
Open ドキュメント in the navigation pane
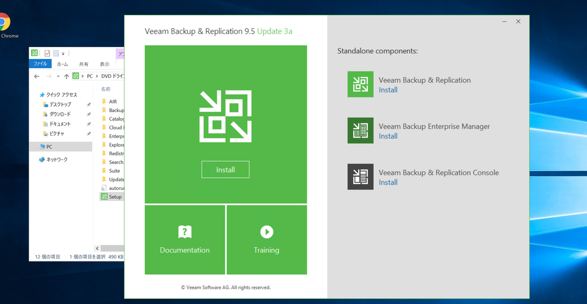click(60, 124)
